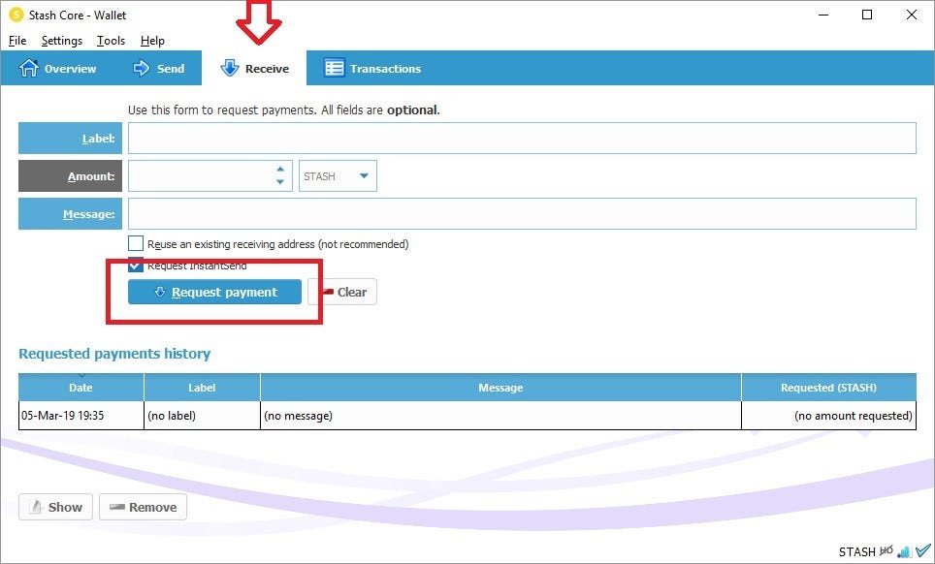Click the STASH unit text in status bar
The width and height of the screenshot is (935, 564).
click(x=856, y=551)
